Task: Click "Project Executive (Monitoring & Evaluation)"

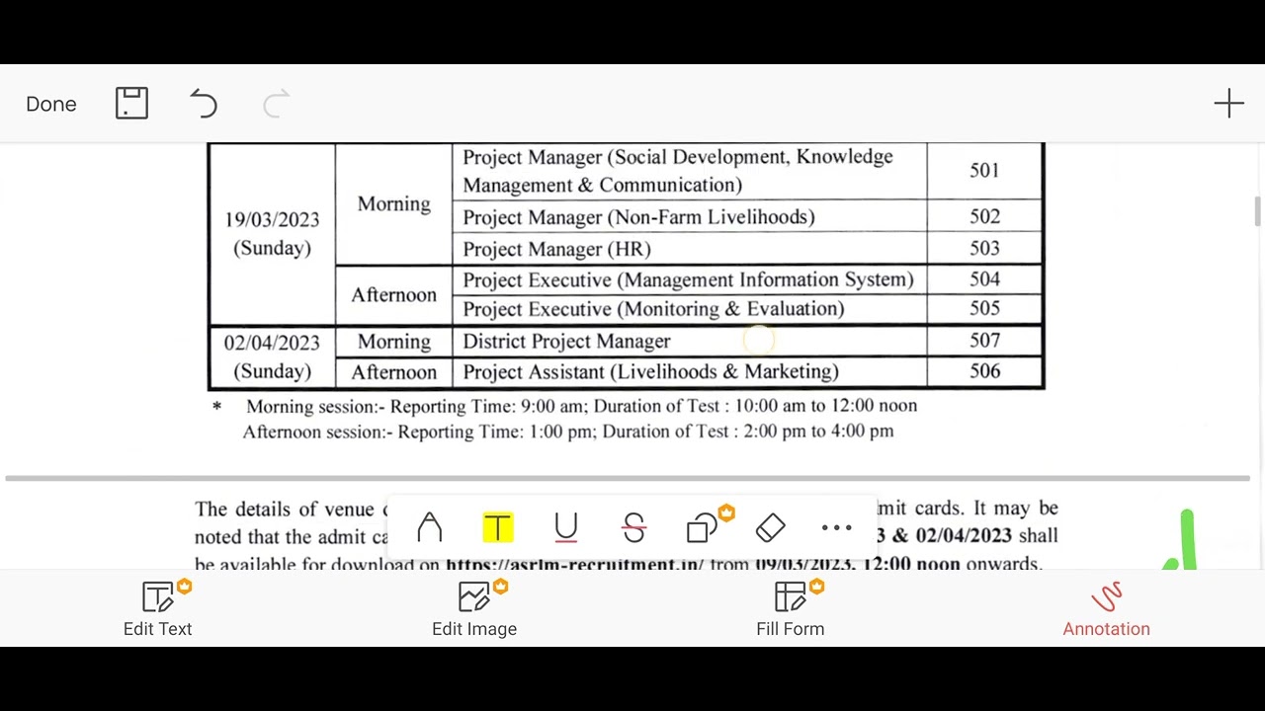Action: tap(653, 309)
